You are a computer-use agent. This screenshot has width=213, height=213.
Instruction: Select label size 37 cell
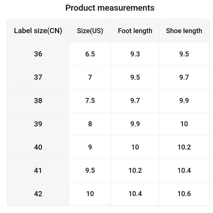click(38, 77)
